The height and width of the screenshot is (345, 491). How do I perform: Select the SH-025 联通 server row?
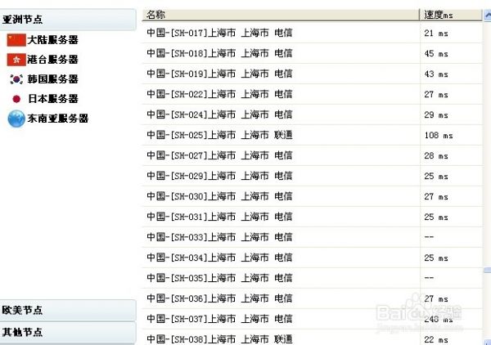tap(219, 135)
